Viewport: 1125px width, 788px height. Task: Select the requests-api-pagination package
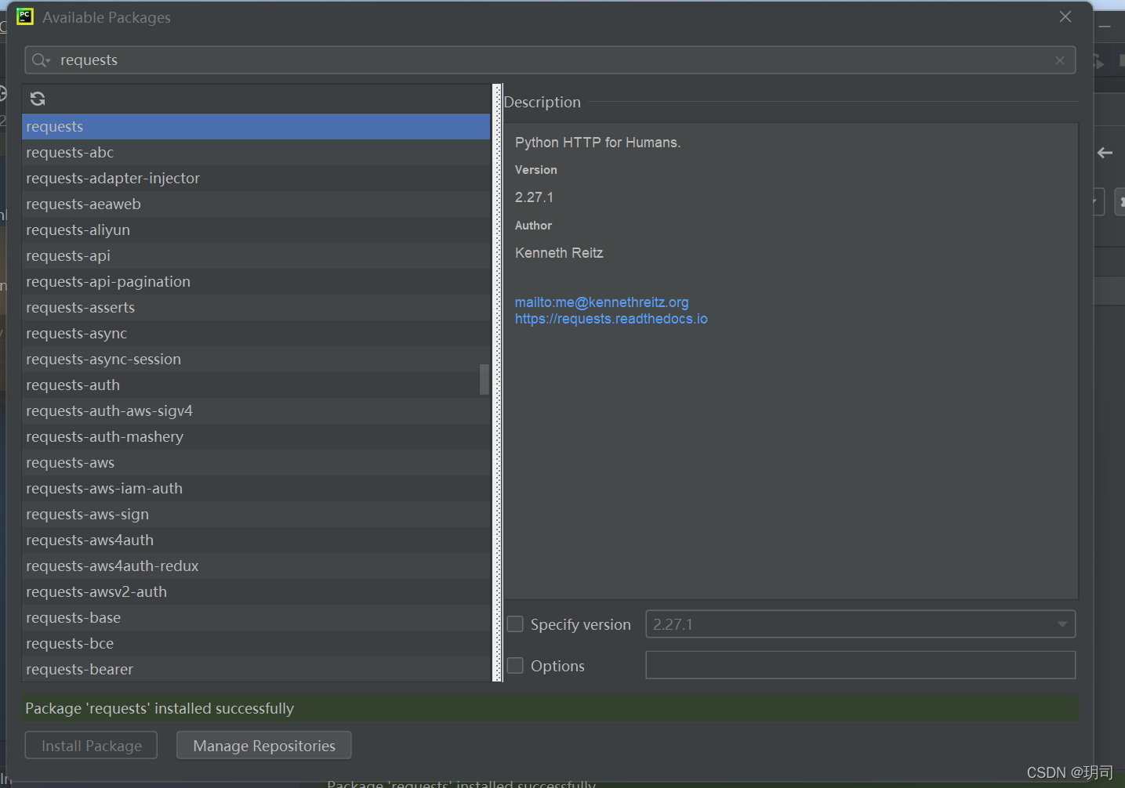click(256, 282)
